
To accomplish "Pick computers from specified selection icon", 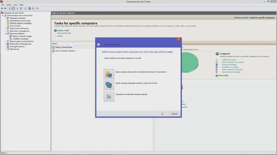I will click(x=109, y=96).
